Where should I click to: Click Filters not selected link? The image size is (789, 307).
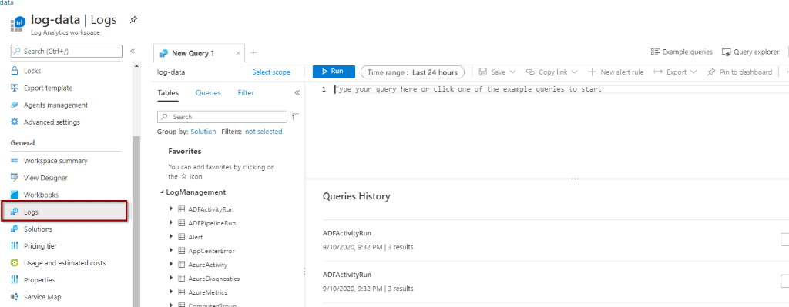click(x=264, y=132)
